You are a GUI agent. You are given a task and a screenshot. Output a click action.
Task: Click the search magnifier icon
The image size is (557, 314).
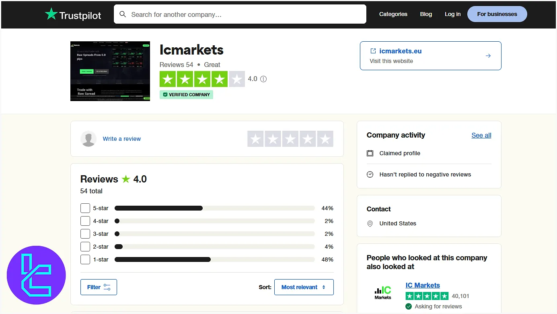click(123, 14)
